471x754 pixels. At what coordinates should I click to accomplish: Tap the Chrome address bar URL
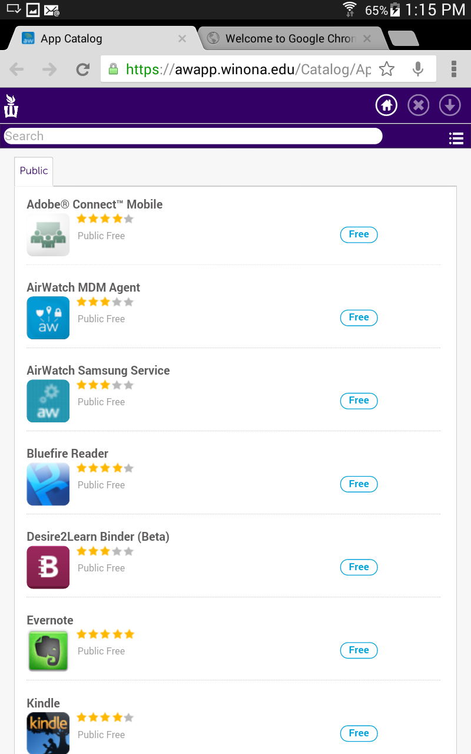247,70
